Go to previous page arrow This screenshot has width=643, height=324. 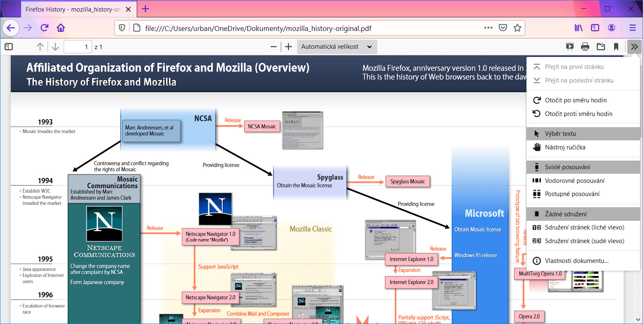(x=40, y=47)
